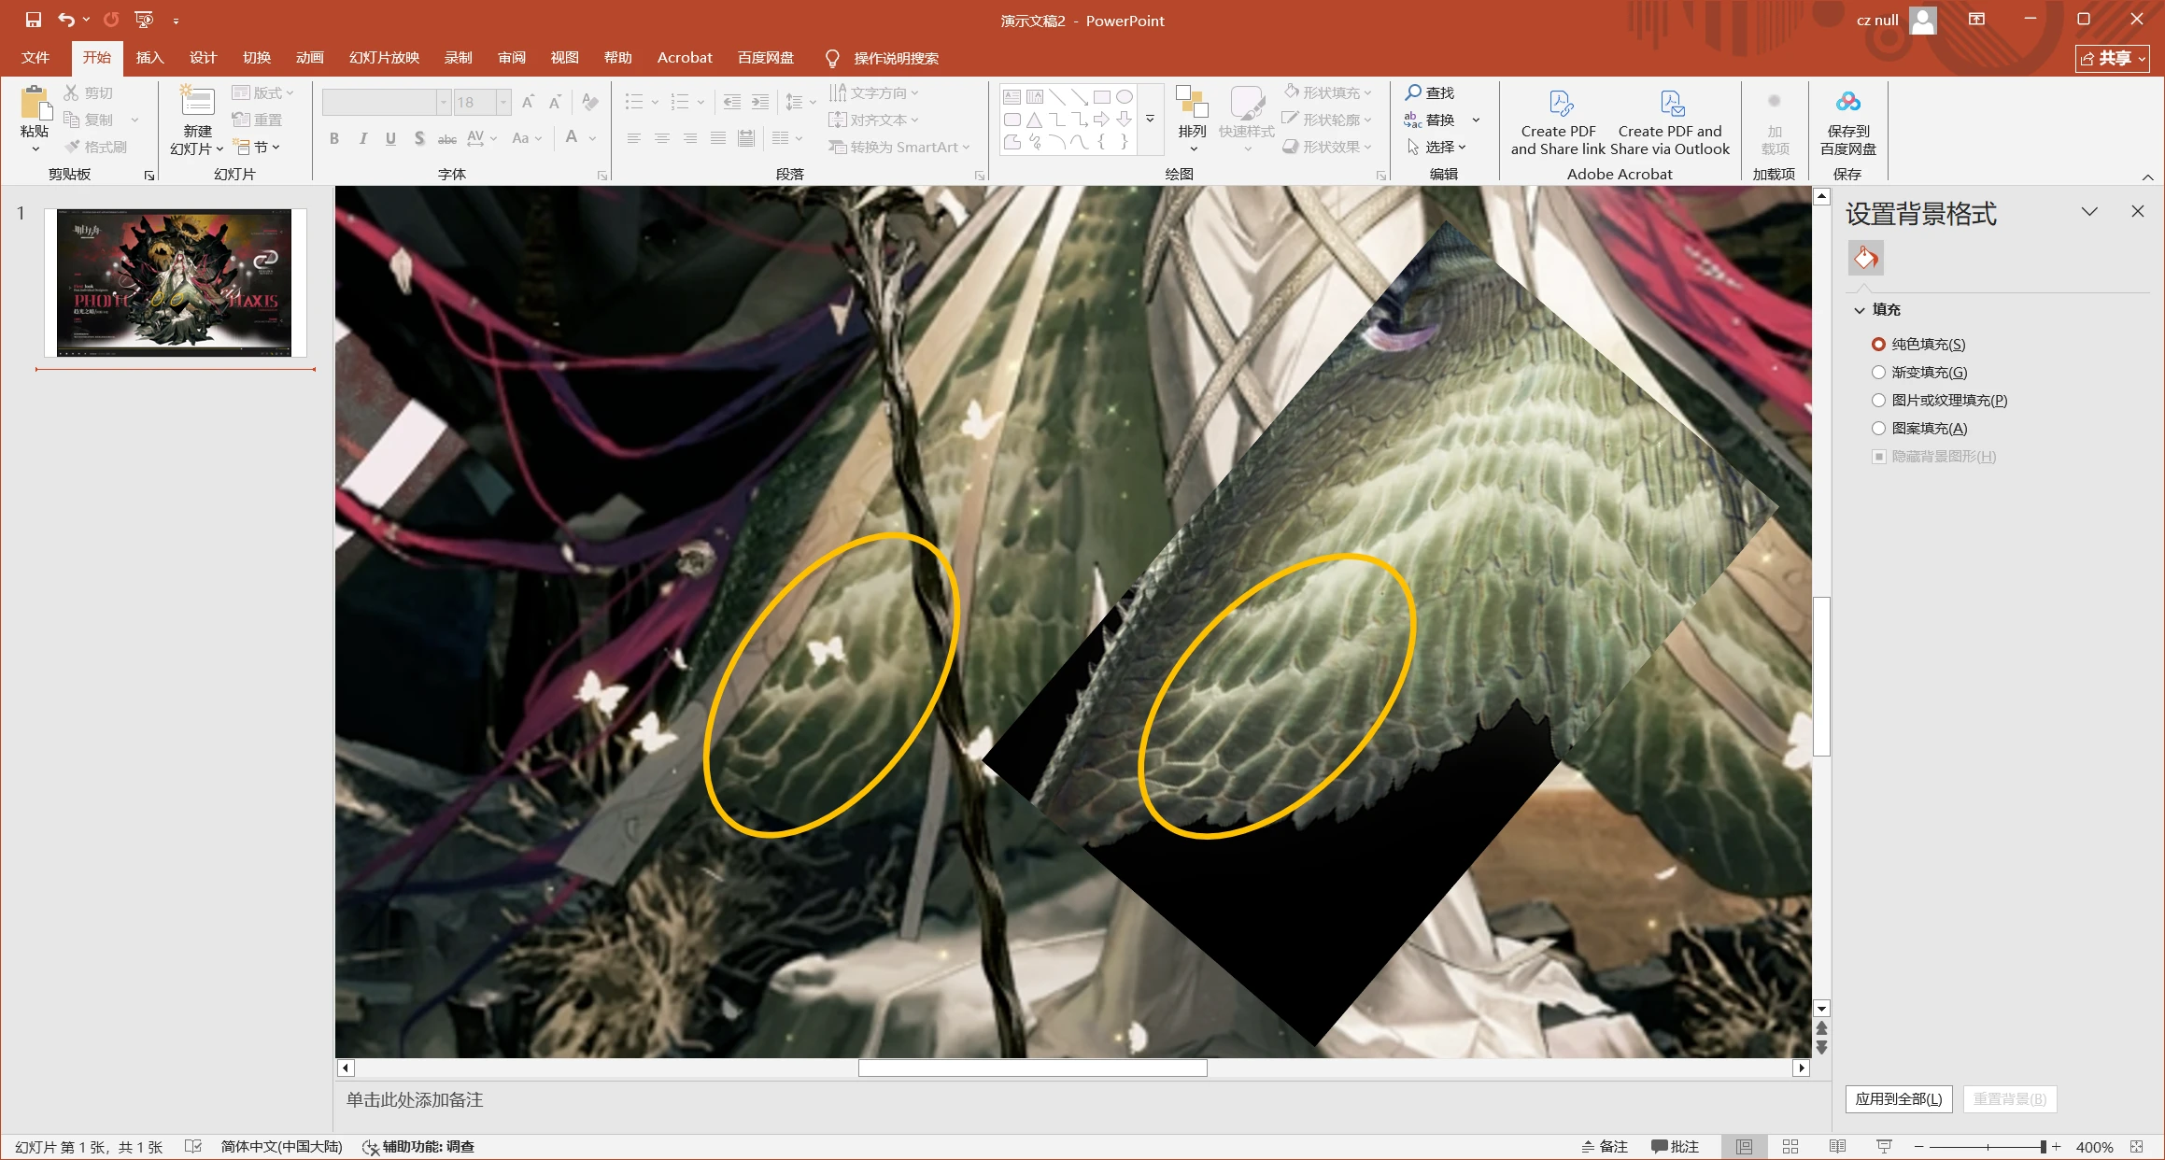2165x1160 pixels.
Task: Open the Acrobat ribbon tab
Action: (x=685, y=58)
